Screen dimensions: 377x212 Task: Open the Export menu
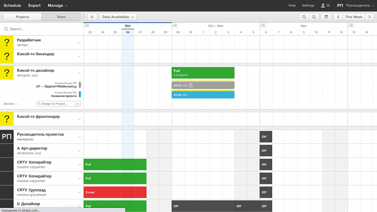34,6
